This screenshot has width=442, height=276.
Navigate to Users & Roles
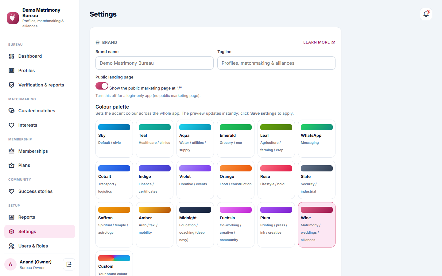40,246
